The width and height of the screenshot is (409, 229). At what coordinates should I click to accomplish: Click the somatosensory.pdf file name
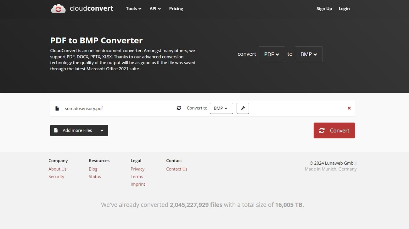click(84, 108)
